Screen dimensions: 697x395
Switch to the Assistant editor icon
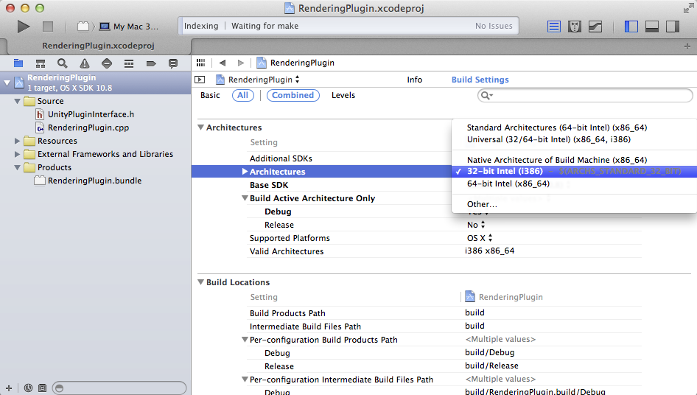(x=575, y=27)
